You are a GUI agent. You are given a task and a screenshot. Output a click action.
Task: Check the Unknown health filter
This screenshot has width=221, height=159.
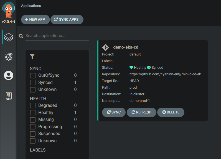point(33,141)
